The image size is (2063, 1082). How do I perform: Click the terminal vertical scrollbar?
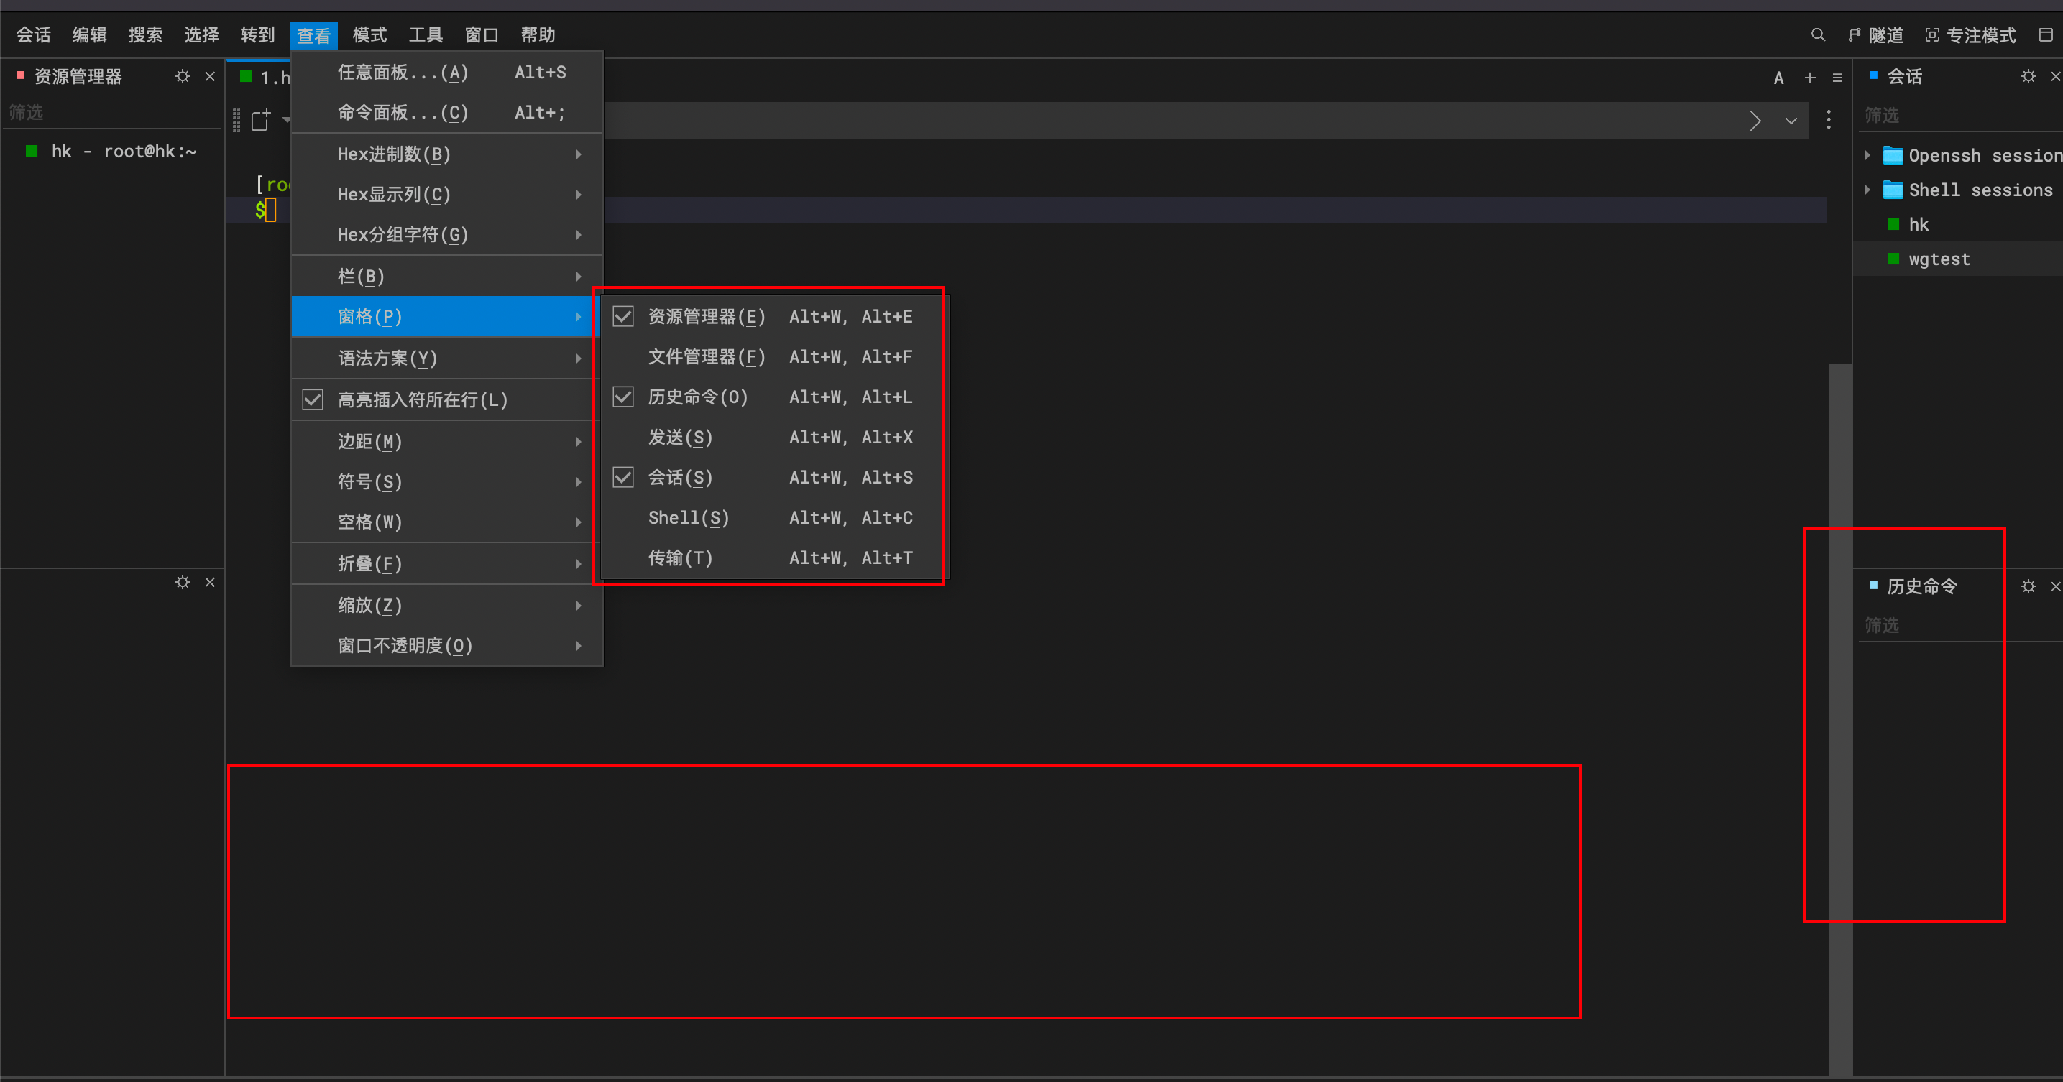(1840, 719)
